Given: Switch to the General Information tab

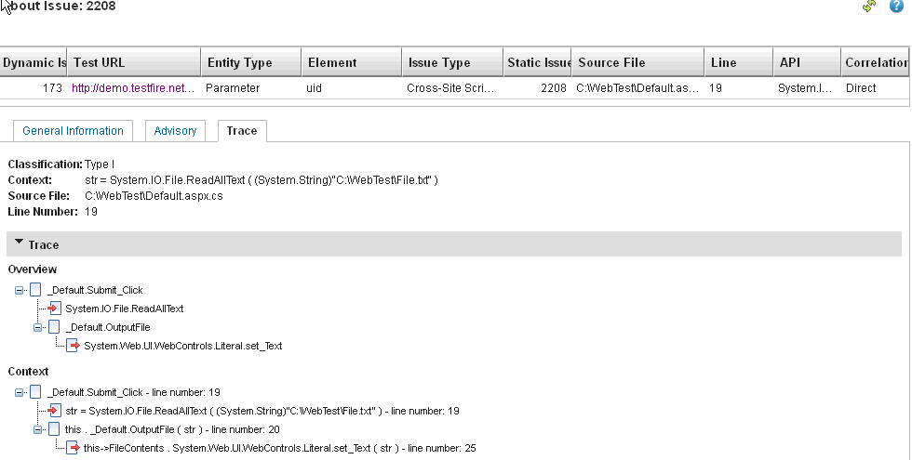Looking at the screenshot, I should 73,131.
